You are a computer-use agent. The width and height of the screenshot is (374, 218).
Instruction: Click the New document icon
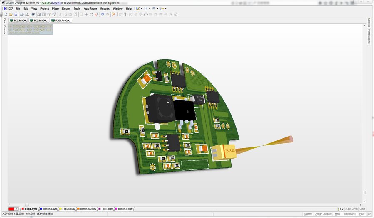point(5,15)
